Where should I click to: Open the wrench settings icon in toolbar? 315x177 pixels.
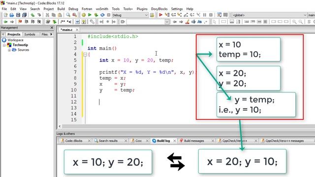(x=92, y=22)
